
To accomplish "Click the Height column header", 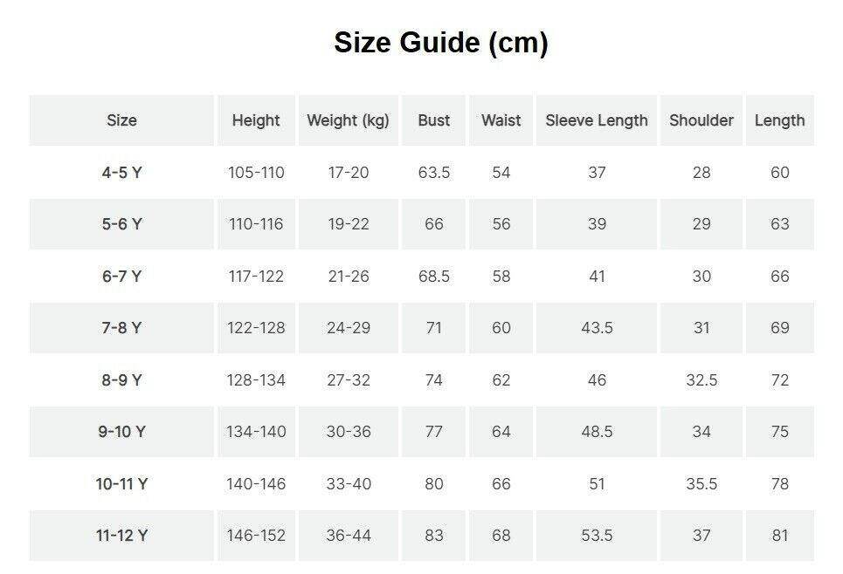I will click(x=256, y=120).
